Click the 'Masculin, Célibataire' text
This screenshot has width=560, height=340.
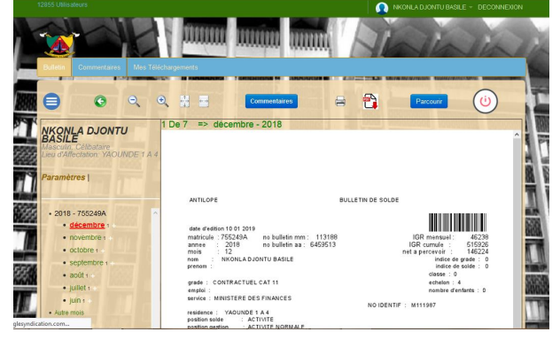[75, 147]
